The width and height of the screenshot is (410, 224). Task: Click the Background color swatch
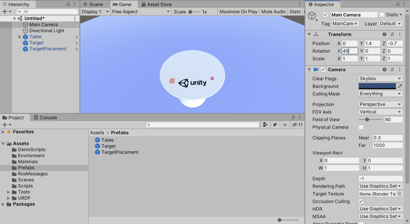(x=377, y=86)
